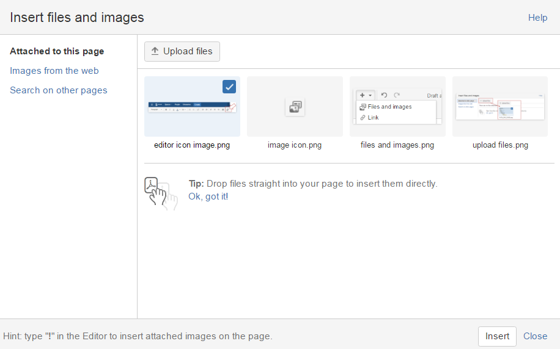Pick the upload files.png thumbnail
The image size is (560, 349).
click(x=500, y=106)
